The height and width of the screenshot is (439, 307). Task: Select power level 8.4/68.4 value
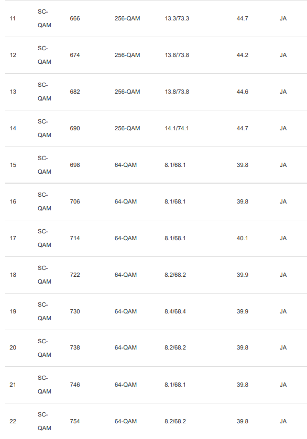pos(175,312)
